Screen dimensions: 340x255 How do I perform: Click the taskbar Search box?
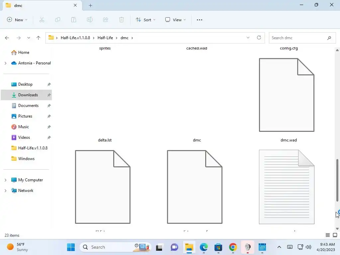(x=115, y=247)
